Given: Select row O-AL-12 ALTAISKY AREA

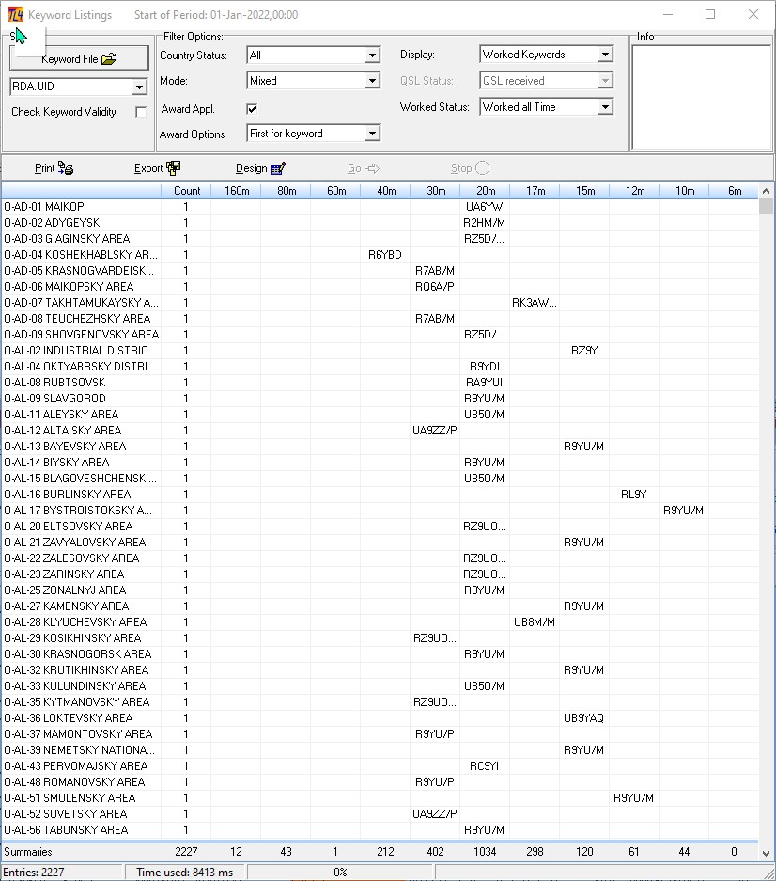Looking at the screenshot, I should coord(380,431).
